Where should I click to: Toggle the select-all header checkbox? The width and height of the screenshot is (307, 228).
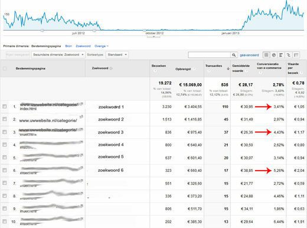click(x=5, y=69)
